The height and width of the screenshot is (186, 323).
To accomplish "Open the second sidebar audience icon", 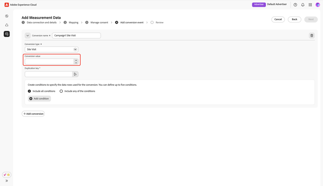I will [x=6, y=25].
